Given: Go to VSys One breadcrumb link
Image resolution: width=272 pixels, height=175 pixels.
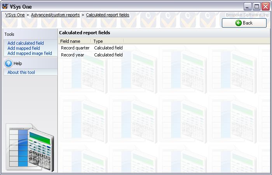Looking at the screenshot, I should click(x=15, y=15).
